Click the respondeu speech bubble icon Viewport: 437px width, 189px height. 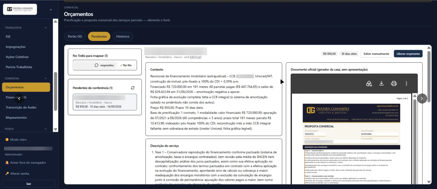tap(96, 65)
